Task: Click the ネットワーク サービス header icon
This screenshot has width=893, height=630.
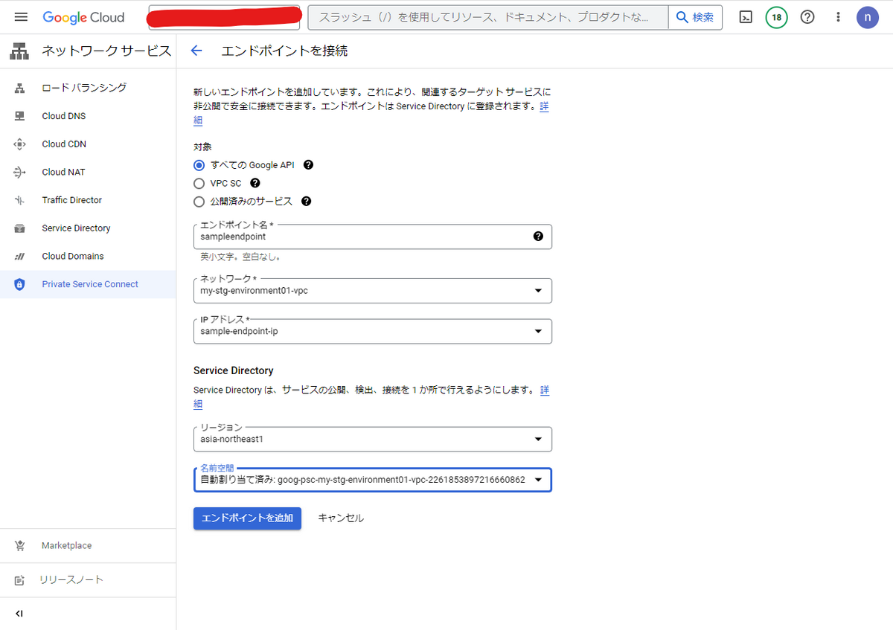Action: [x=19, y=51]
